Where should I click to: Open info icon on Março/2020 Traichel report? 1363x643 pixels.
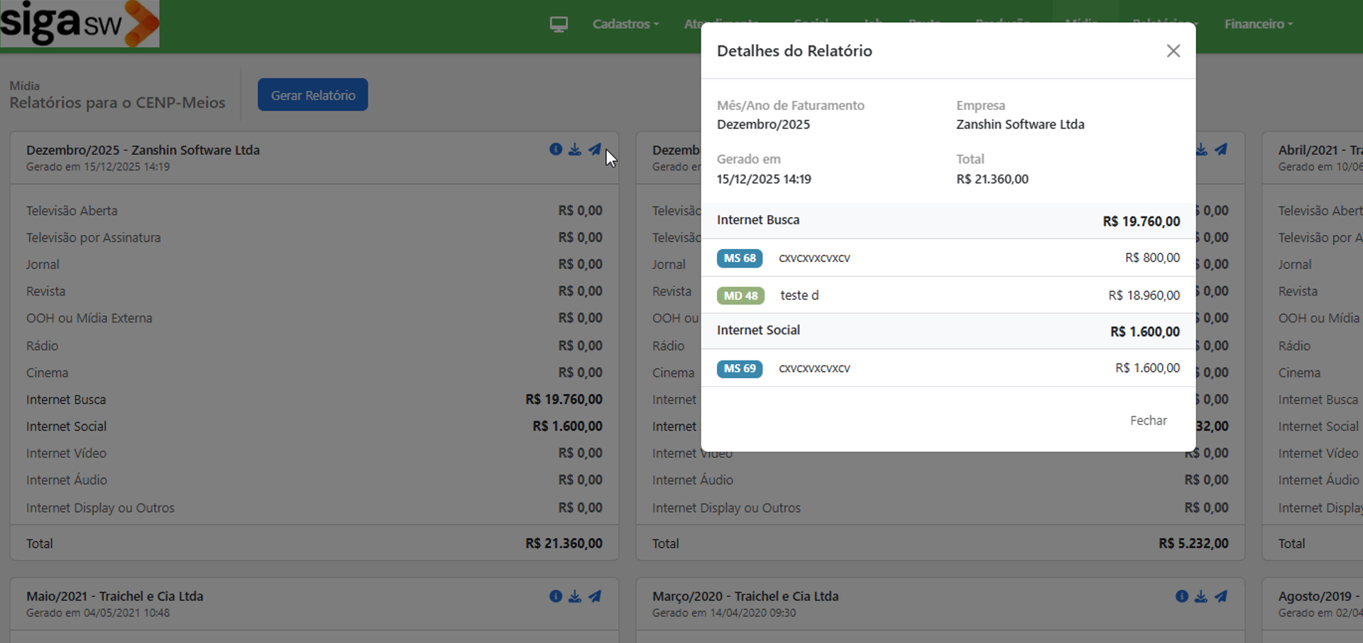tap(1182, 596)
